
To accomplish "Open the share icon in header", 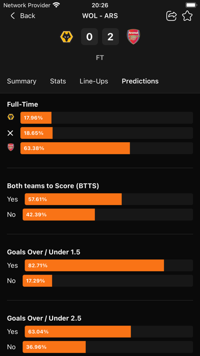I will [171, 16].
